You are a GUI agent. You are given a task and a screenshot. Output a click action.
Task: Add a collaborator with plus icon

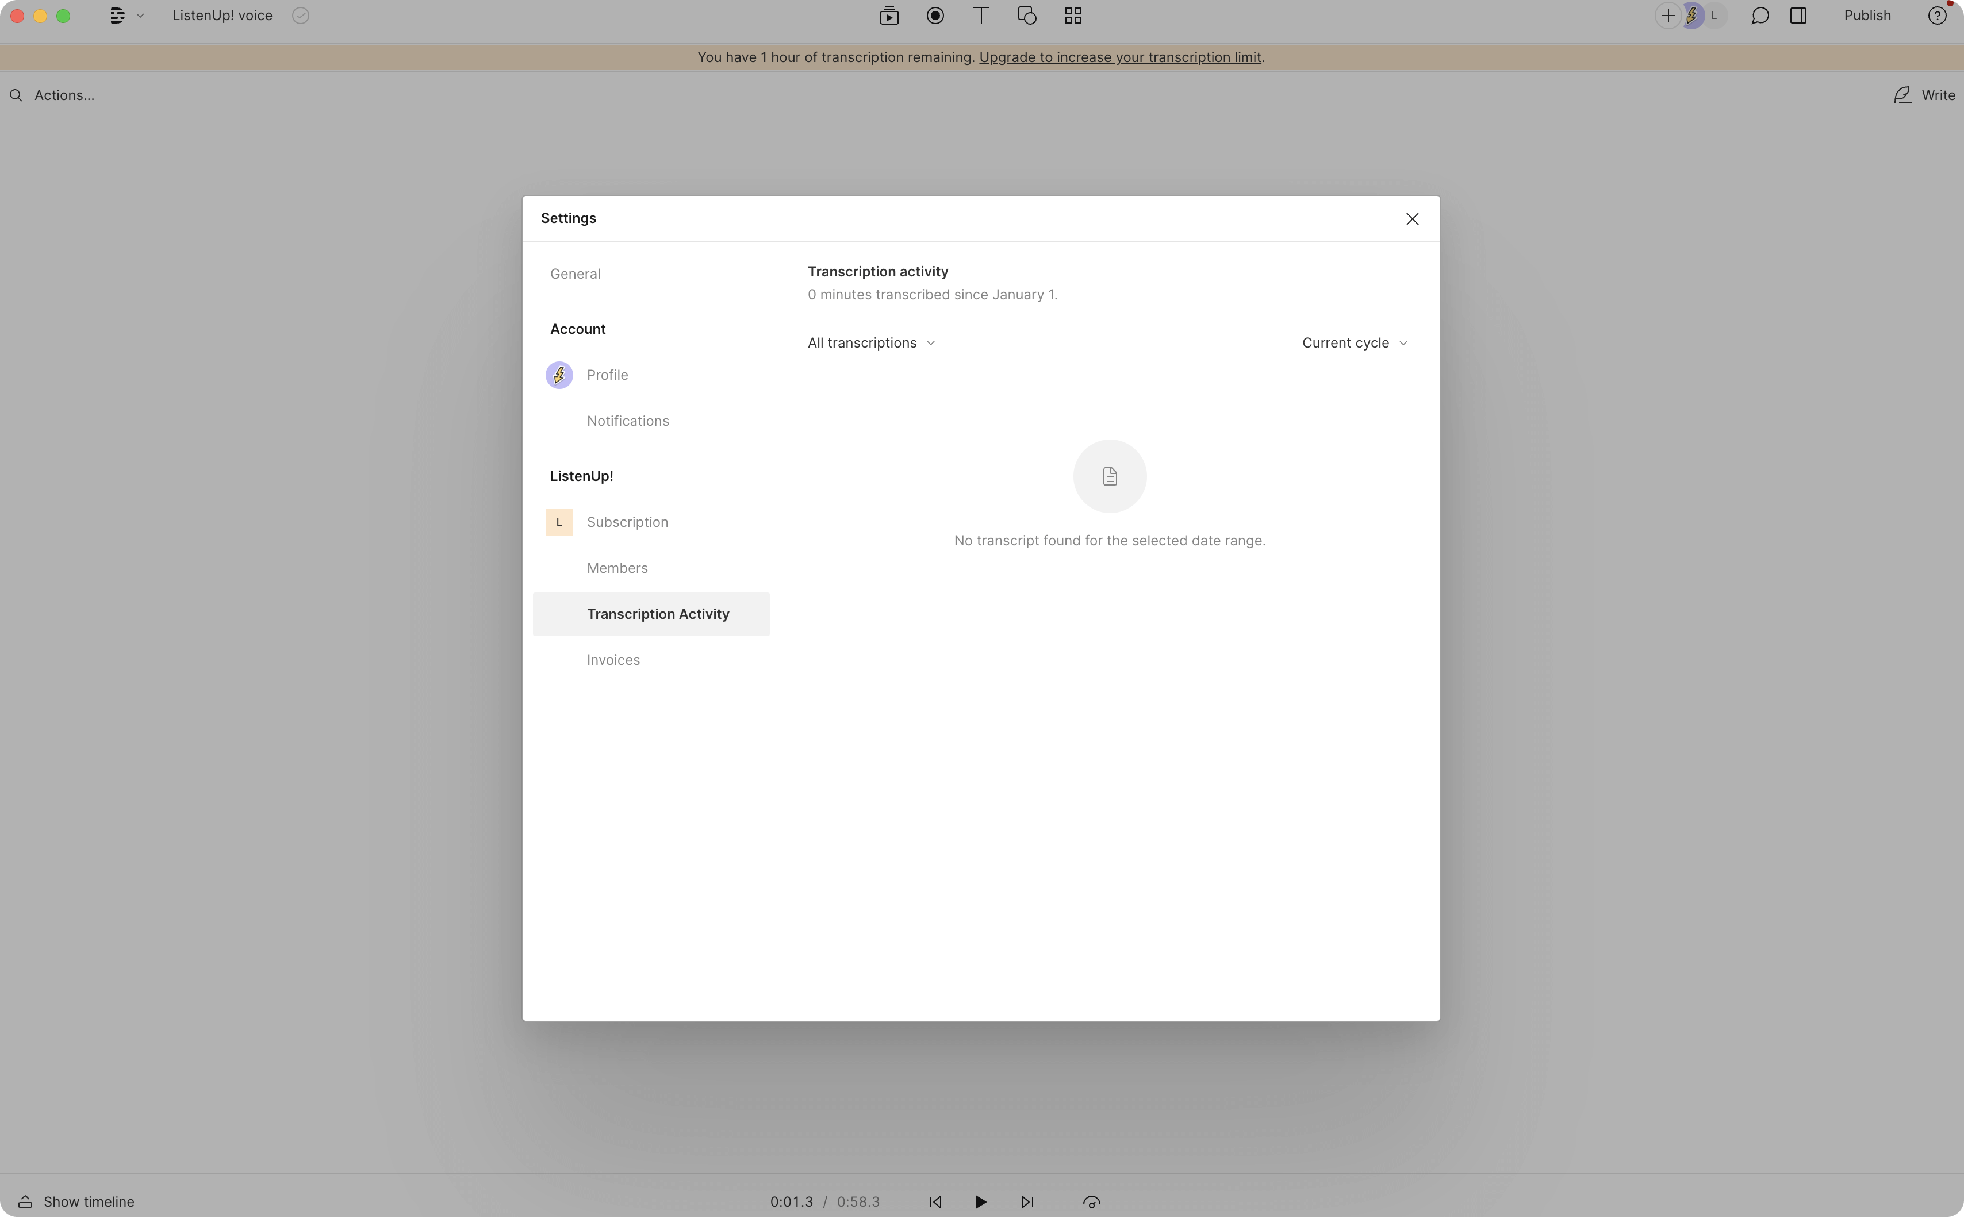pyautogui.click(x=1668, y=16)
